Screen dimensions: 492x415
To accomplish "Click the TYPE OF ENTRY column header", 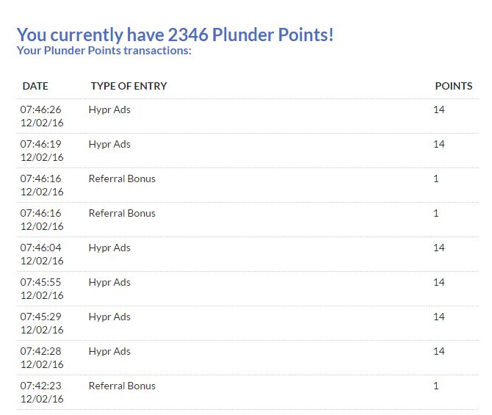I will (129, 86).
